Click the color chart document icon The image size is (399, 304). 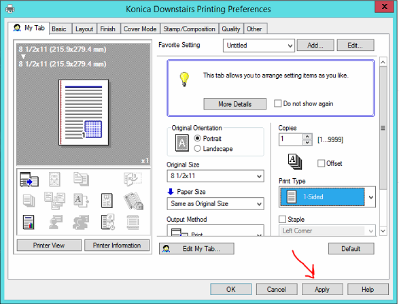click(29, 222)
